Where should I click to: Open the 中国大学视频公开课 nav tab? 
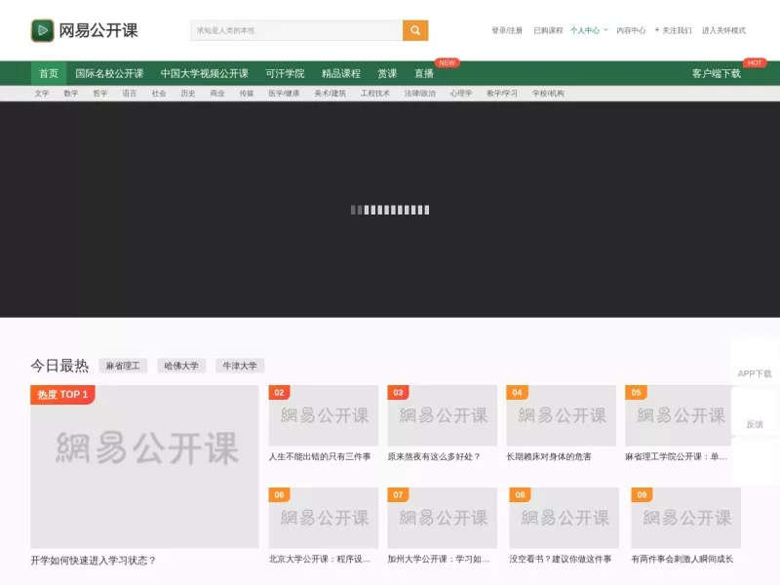coord(205,74)
